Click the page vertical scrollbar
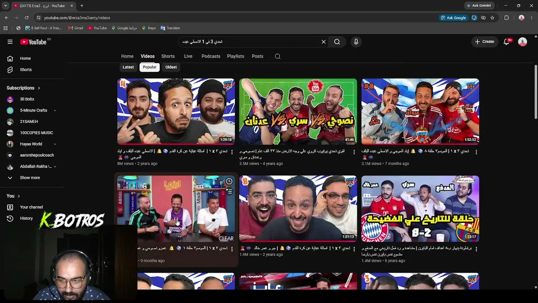The height and width of the screenshot is (303, 538). pyautogui.click(x=535, y=92)
